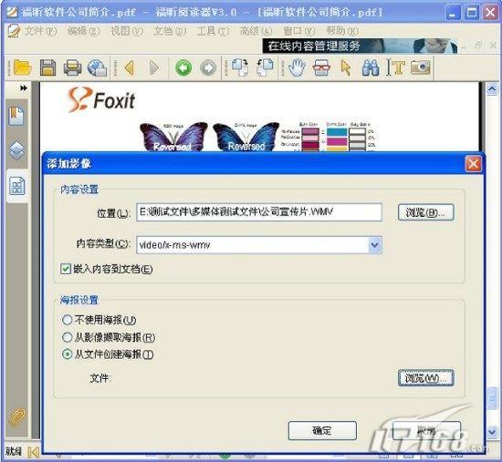502x462 pixels.
Task: Select the Hand tool
Action: point(297,67)
